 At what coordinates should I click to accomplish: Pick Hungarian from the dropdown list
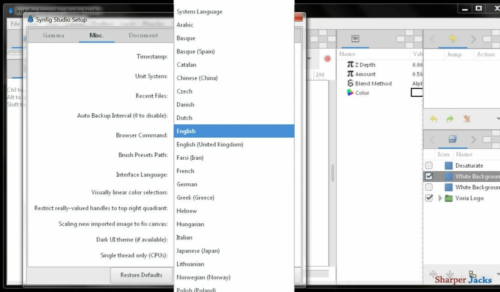234,224
